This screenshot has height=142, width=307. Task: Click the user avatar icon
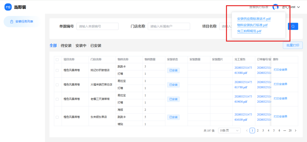click(x=275, y=7)
